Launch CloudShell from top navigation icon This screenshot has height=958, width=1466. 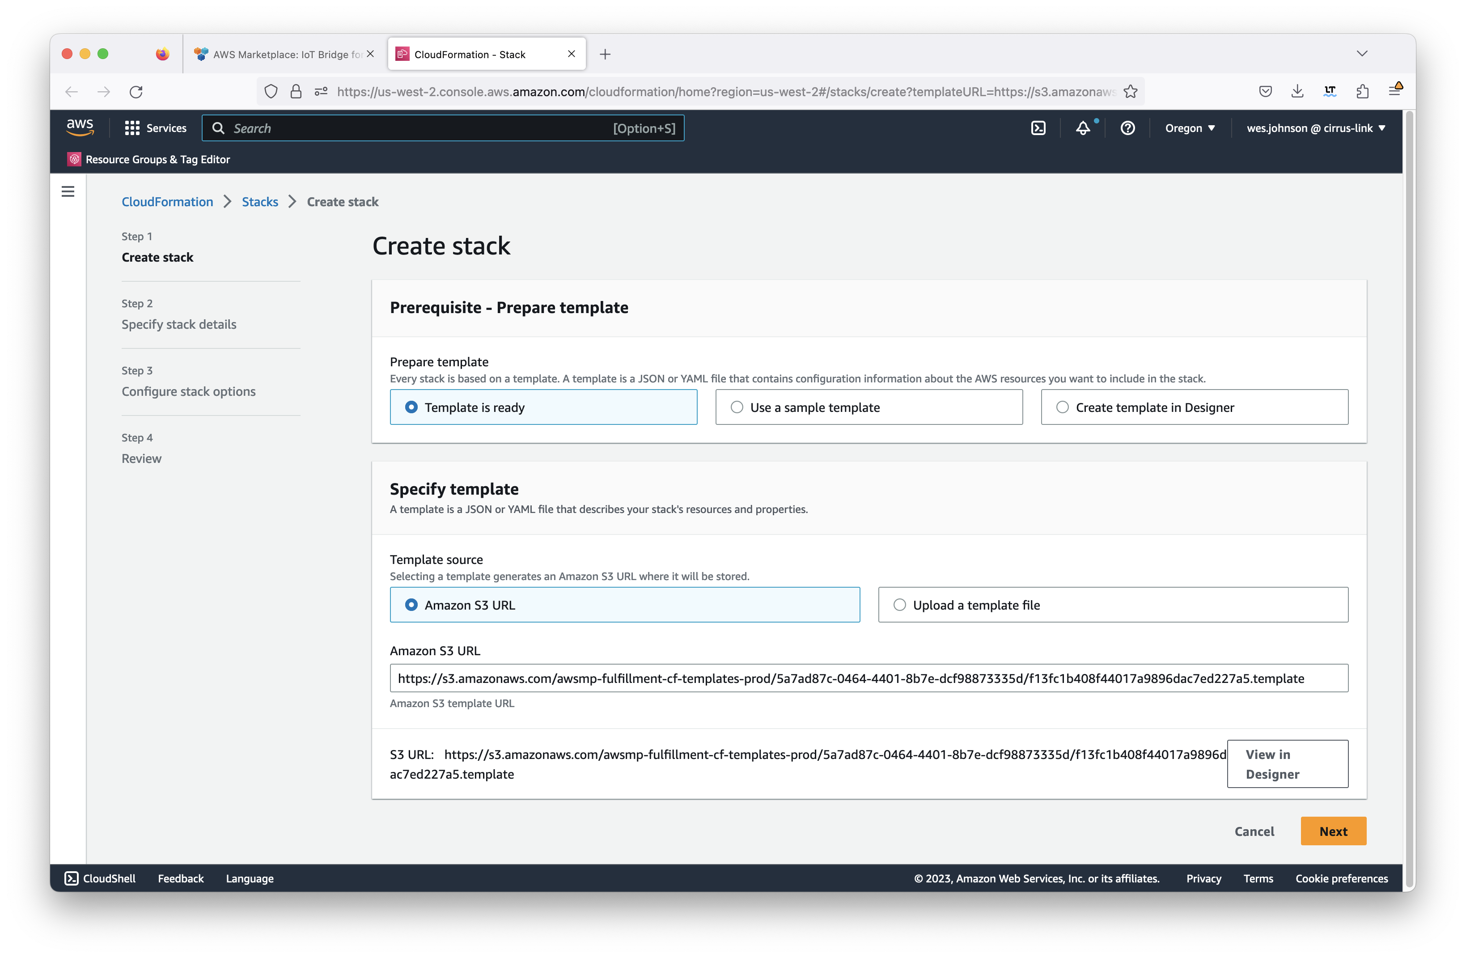(x=1038, y=128)
